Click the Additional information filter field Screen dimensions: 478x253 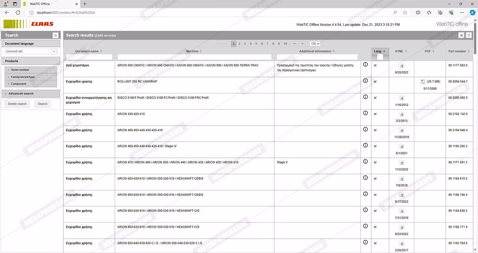tap(317, 57)
